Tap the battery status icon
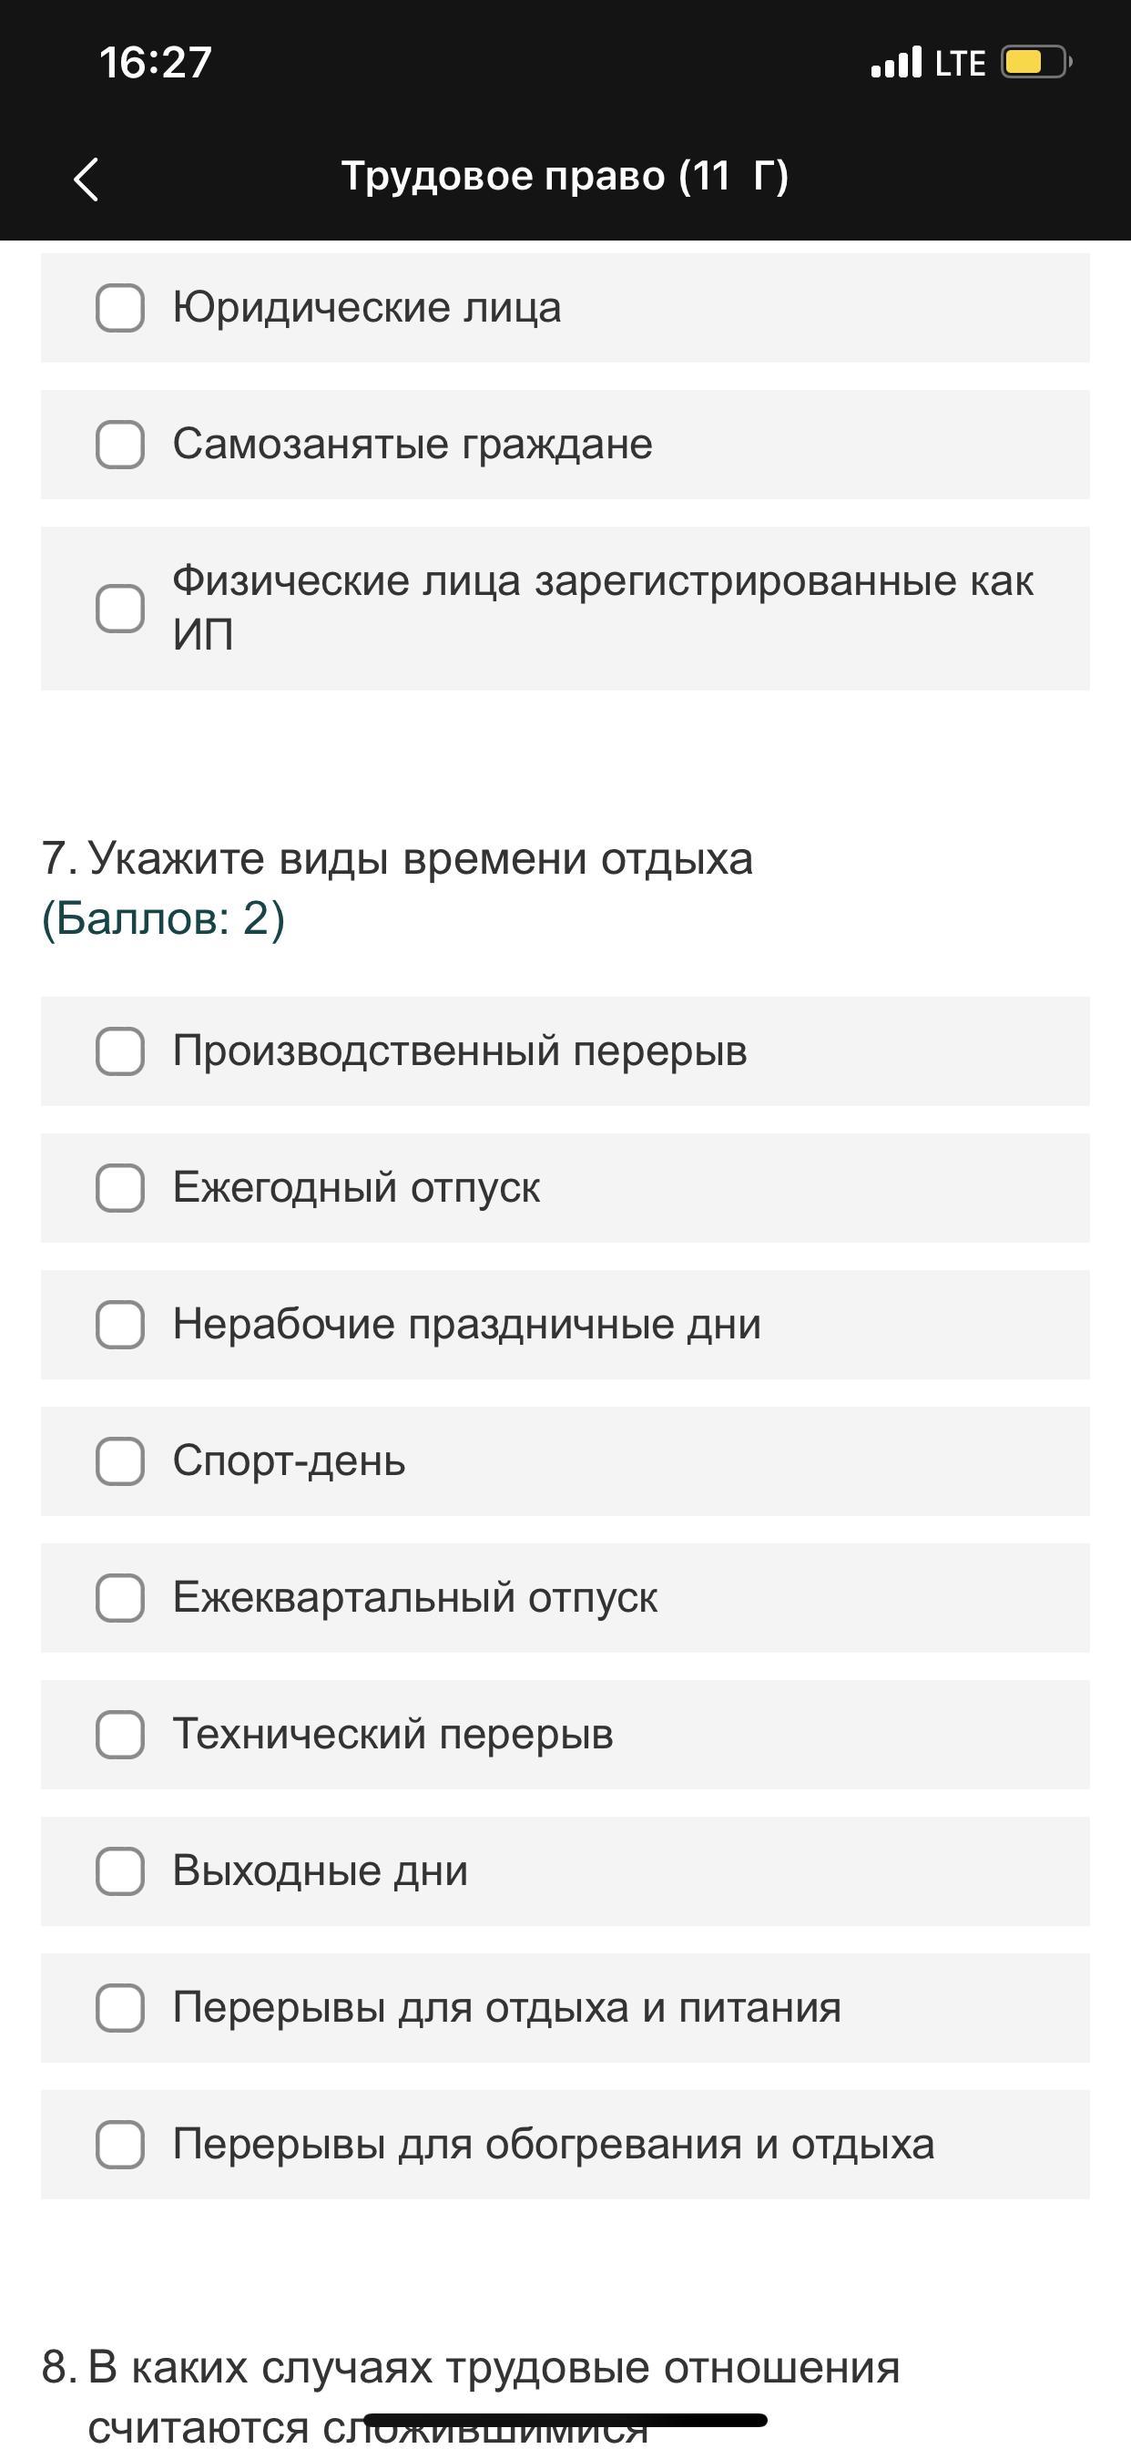The height and width of the screenshot is (2449, 1131). 1035,63
